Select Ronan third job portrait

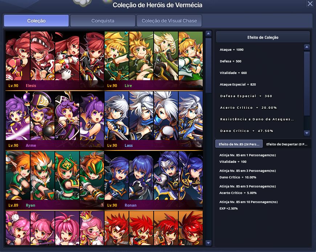coord(166,175)
